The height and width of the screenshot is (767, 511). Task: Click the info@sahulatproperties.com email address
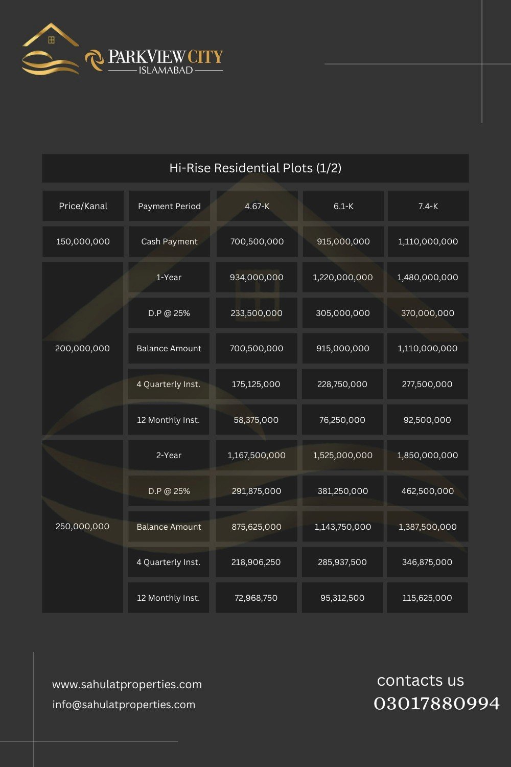124,704
